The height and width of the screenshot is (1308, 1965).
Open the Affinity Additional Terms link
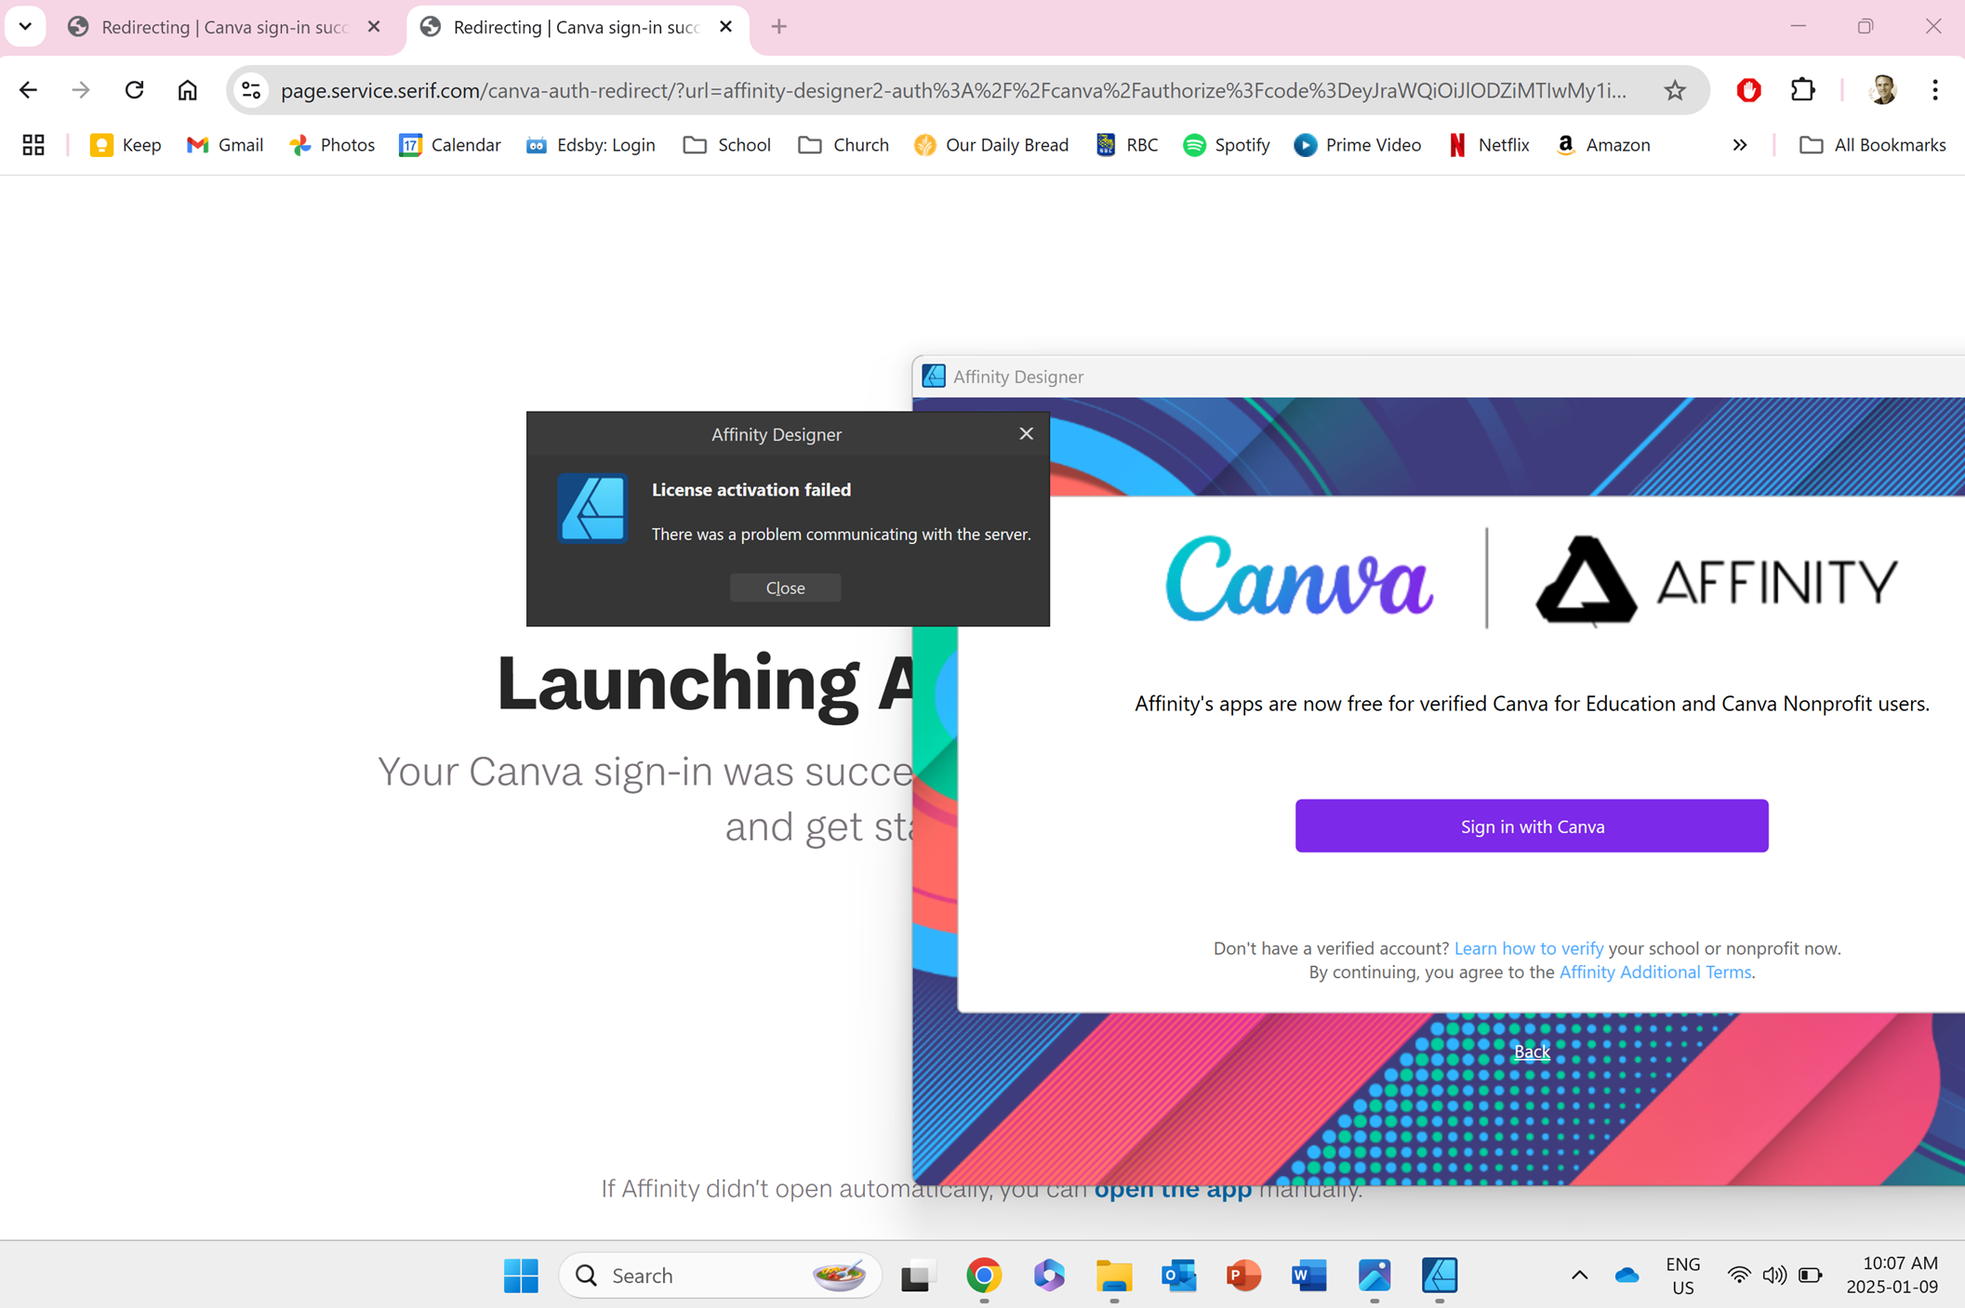pos(1655,971)
